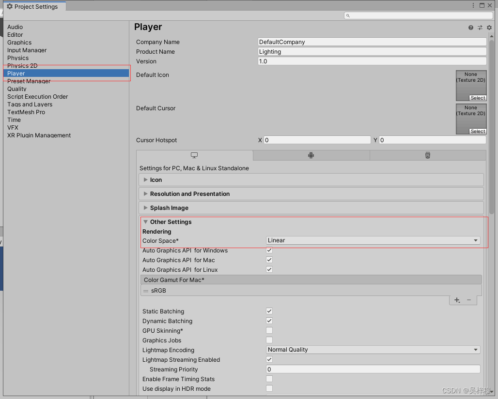This screenshot has width=498, height=399.
Task: Toggle Auto Graphics API for Windows
Action: (x=269, y=250)
